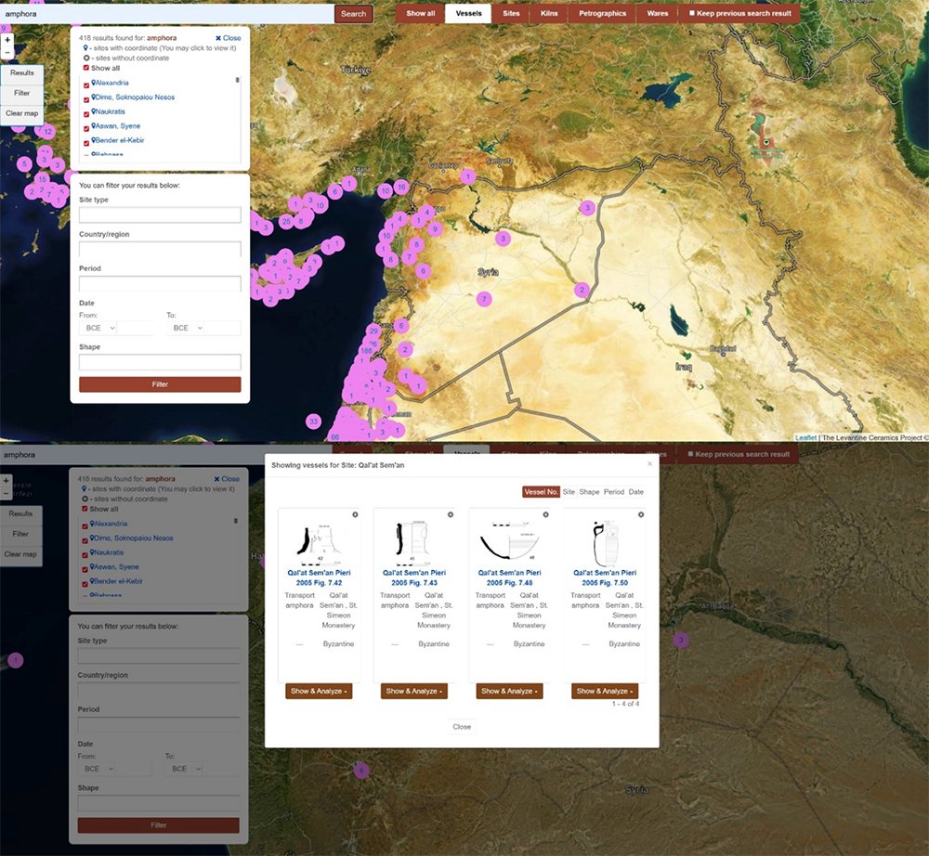This screenshot has width=929, height=856.
Task: Uncheck Bender el-Kebir checkbox in top results
Action: click(x=86, y=143)
